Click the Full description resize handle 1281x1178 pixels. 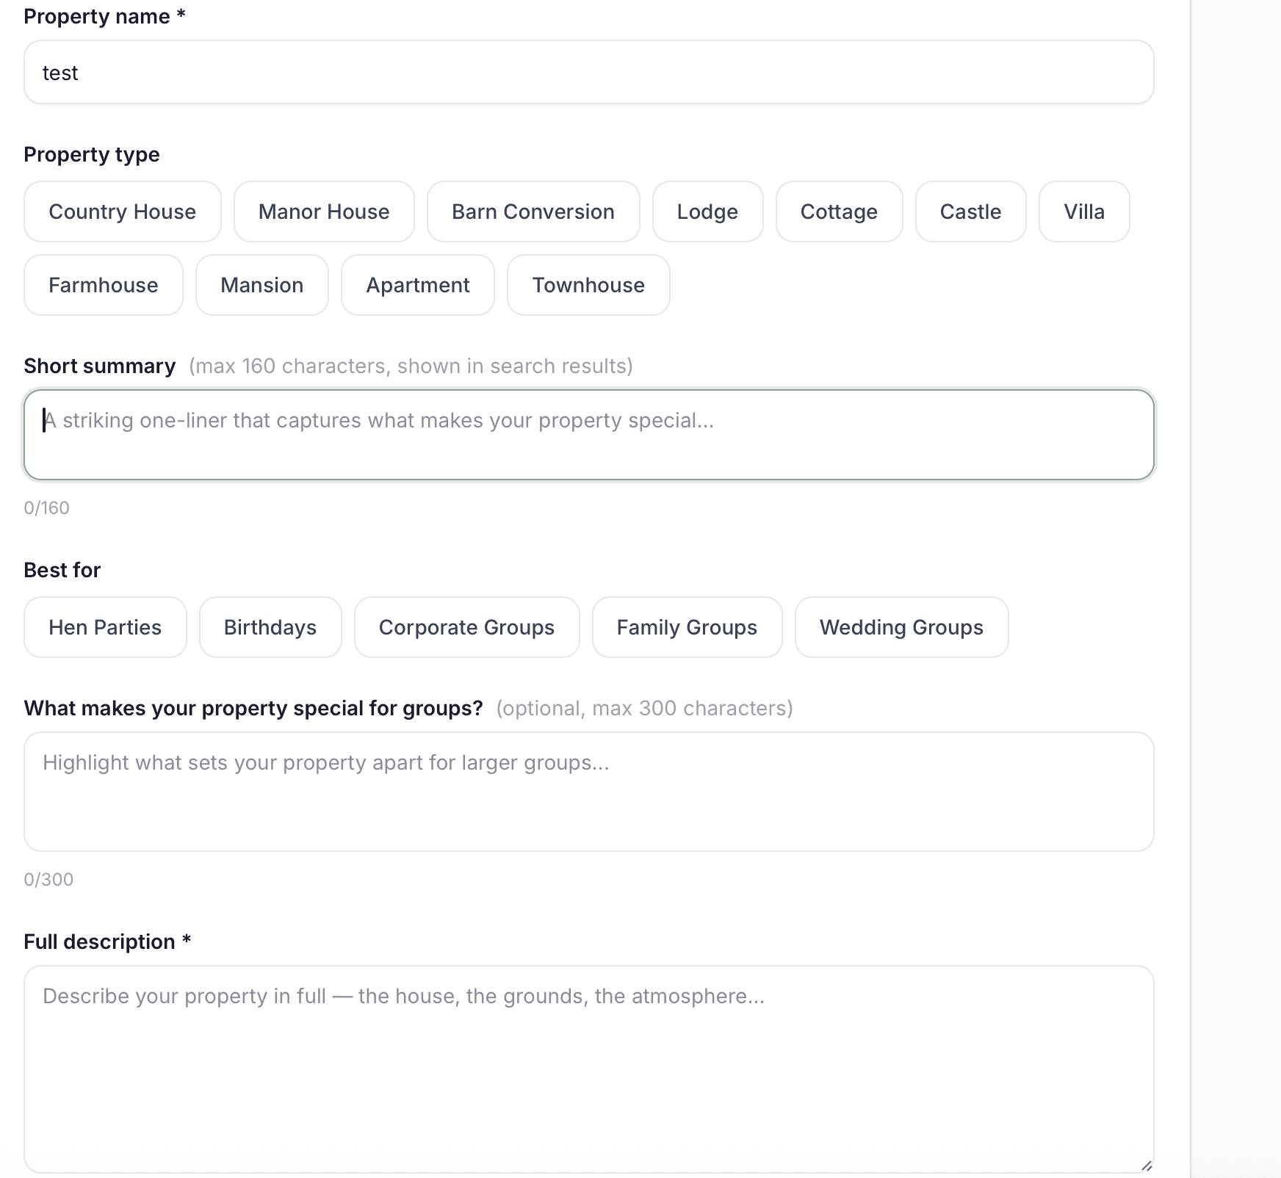[1146, 1166]
